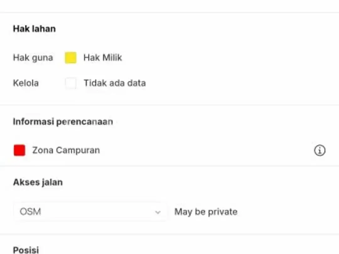Viewport: 339px width, 254px height.
Task: Jump to the Posisi section heading
Action: (x=26, y=250)
